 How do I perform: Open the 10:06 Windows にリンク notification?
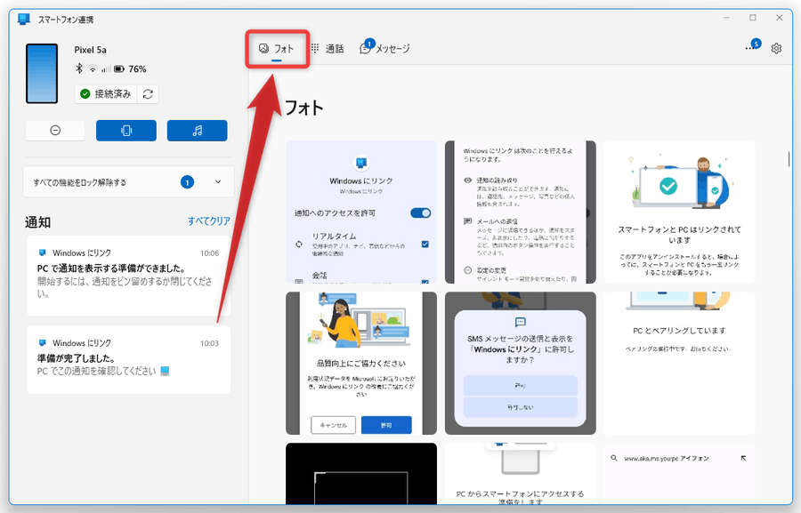click(x=128, y=275)
